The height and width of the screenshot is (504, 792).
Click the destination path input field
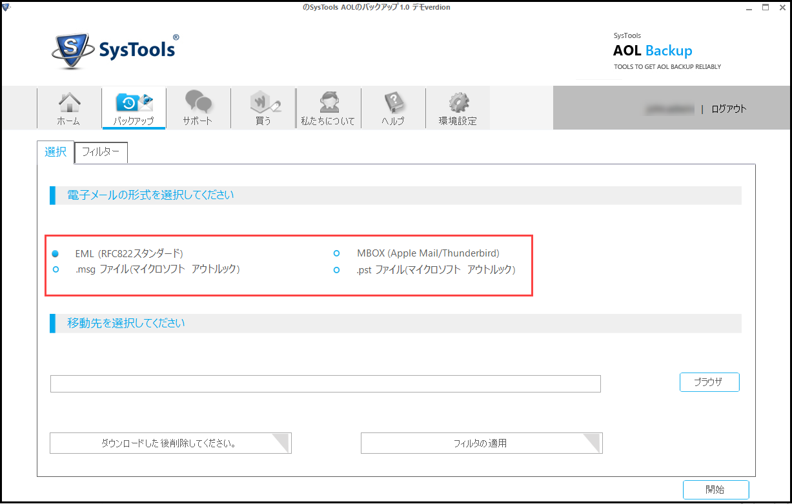coord(325,383)
